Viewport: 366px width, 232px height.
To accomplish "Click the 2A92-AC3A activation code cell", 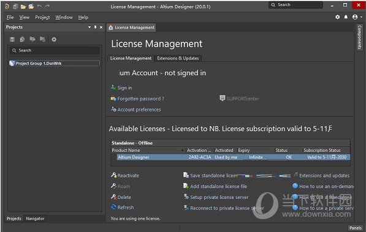I will [x=200, y=157].
